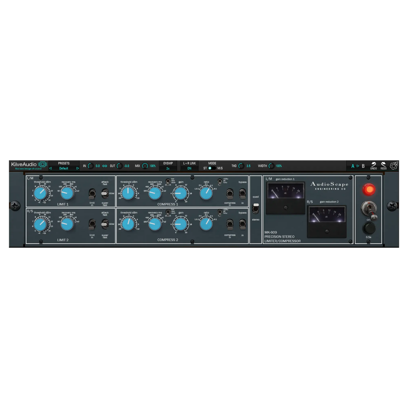Click COMPRESS 2 gain knob

click(x=181, y=224)
